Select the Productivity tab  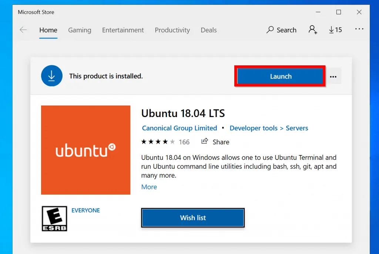coord(172,30)
